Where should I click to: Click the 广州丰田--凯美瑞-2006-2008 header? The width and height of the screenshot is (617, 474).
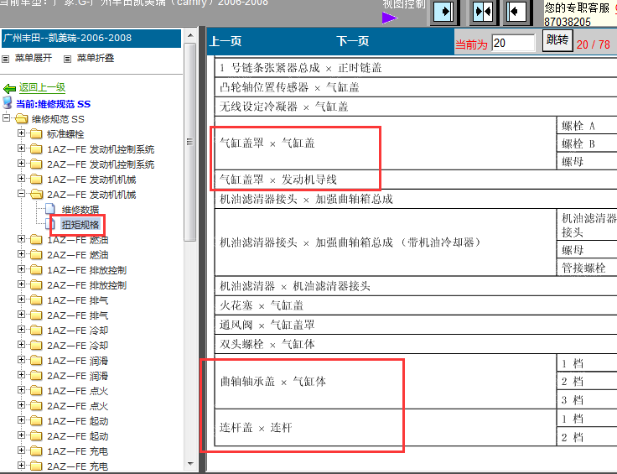tap(91, 39)
